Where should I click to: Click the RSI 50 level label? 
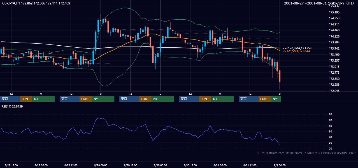coord(330,131)
